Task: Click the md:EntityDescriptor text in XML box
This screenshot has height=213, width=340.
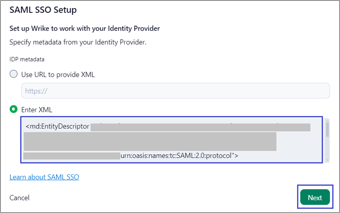Action: [57, 127]
